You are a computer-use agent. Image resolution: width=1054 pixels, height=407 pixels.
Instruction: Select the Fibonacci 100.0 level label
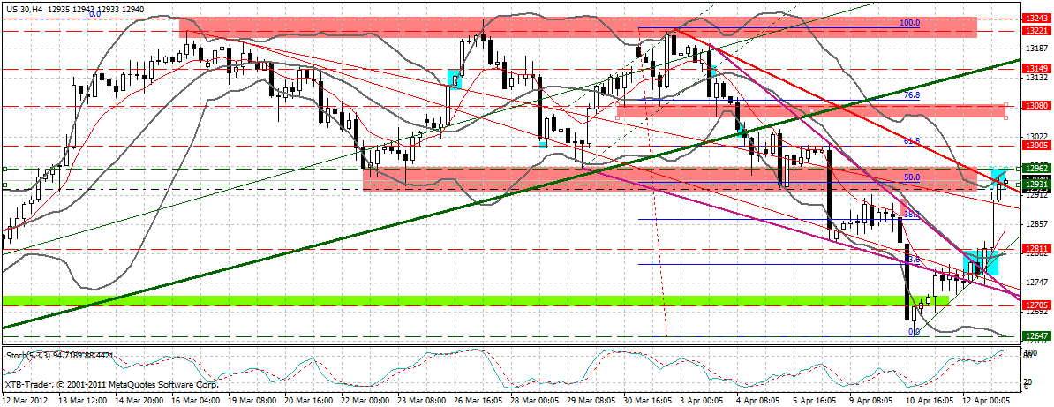pos(909,22)
